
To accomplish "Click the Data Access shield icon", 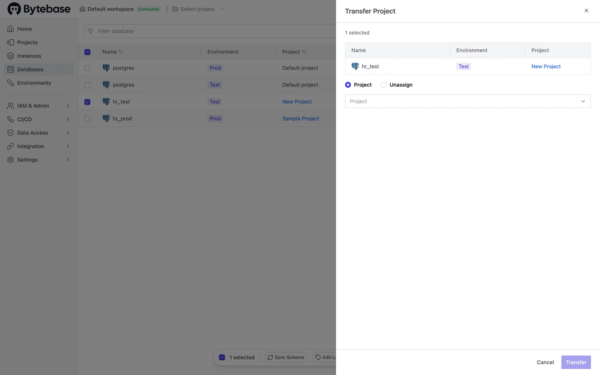I will tap(10, 133).
